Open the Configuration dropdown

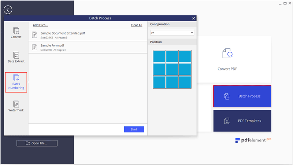[x=172, y=33]
